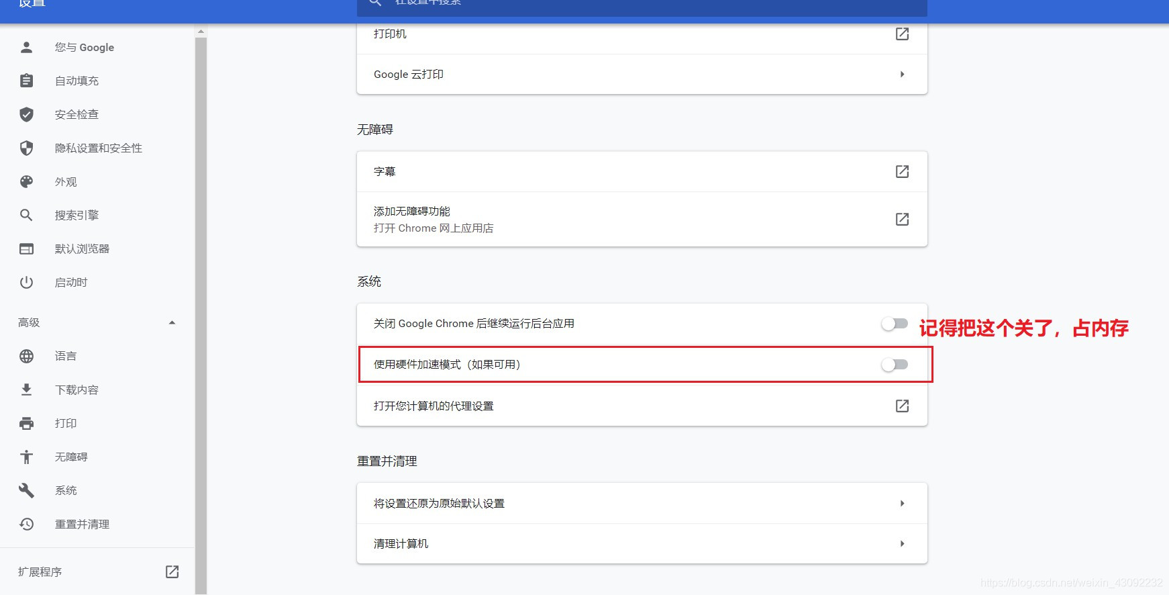
Task: Click the printer icon for 打印
Action: click(26, 423)
